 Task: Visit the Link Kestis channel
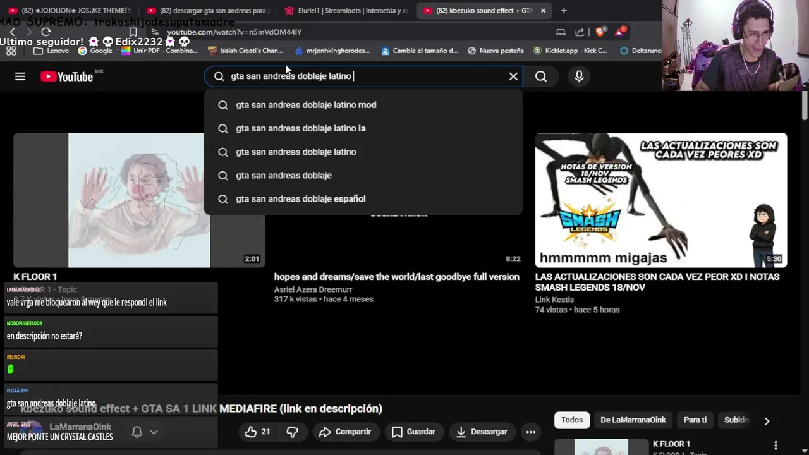tap(555, 300)
